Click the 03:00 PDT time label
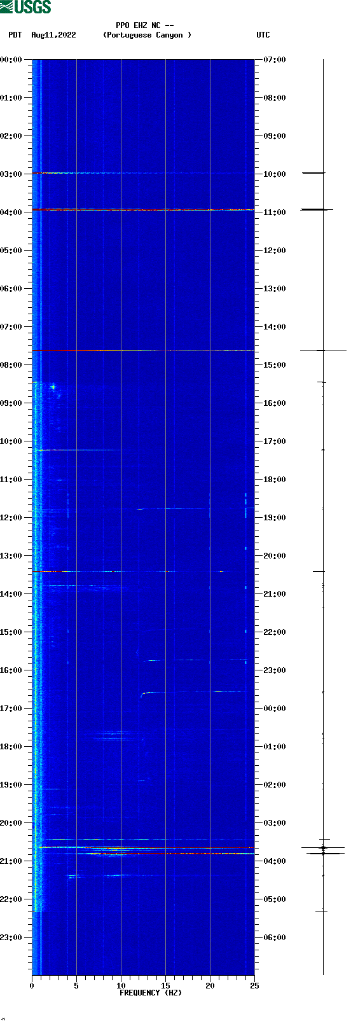The width and height of the screenshot is (351, 1026). click(11, 174)
